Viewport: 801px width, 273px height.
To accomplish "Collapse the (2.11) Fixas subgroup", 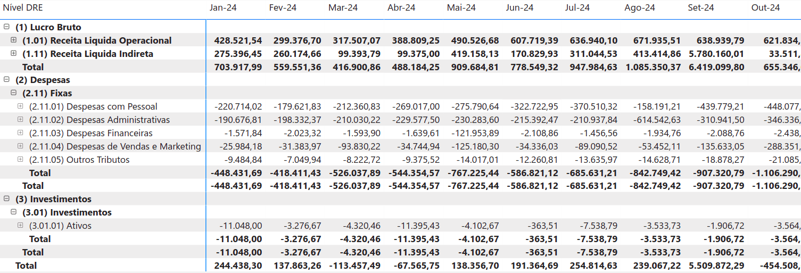I will [x=14, y=93].
